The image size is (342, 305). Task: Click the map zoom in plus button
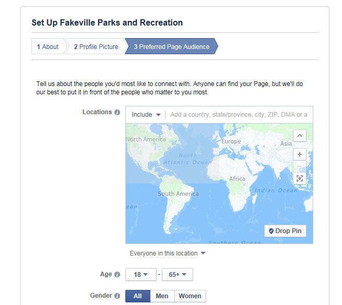(x=300, y=154)
